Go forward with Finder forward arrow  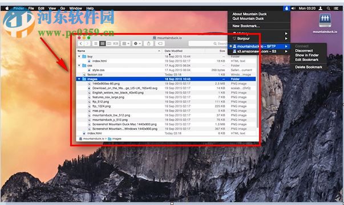coord(87,43)
